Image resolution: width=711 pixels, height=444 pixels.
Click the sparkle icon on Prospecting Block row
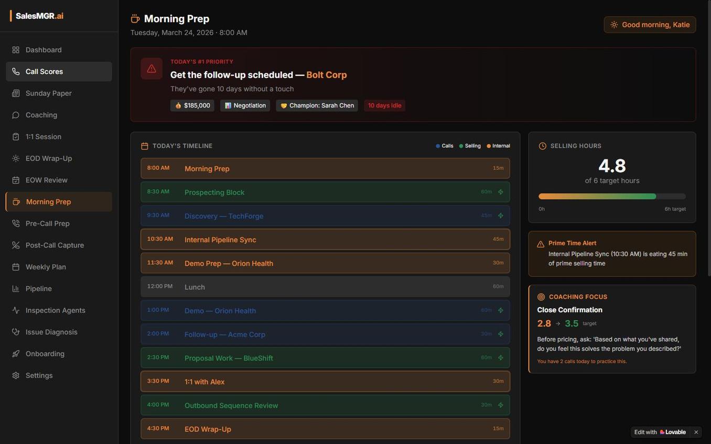[501, 192]
